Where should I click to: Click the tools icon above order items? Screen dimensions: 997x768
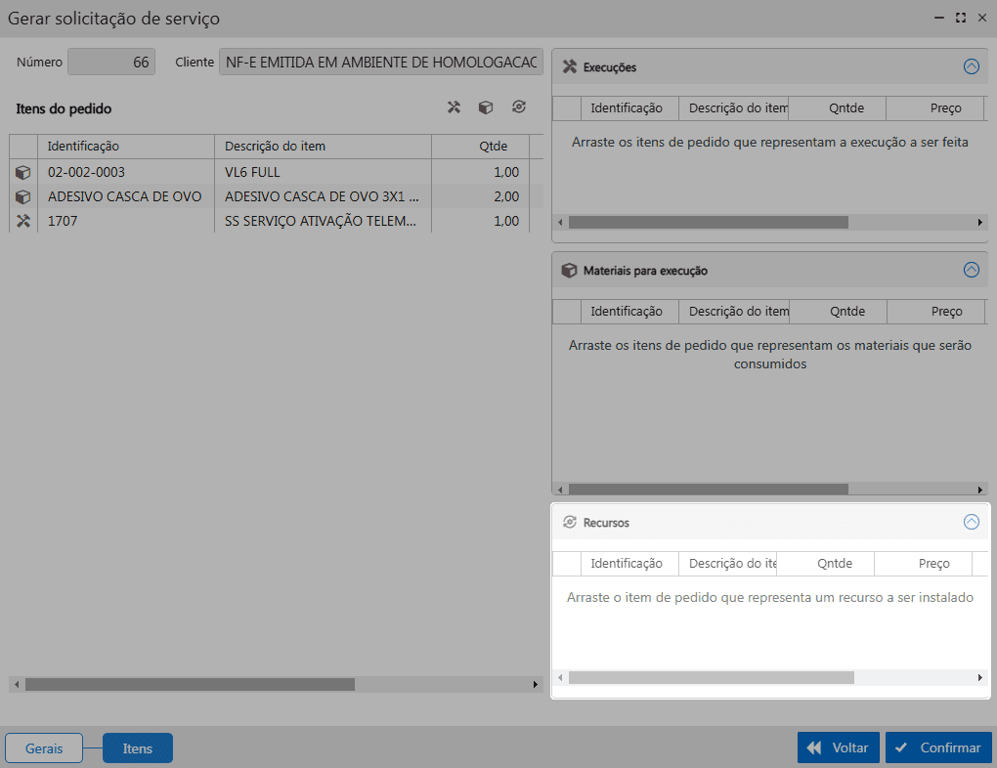click(454, 107)
